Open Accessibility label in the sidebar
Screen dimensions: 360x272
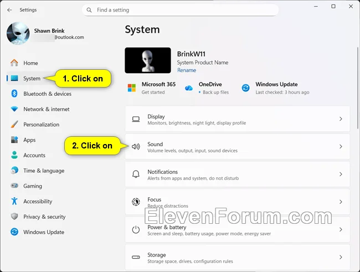(x=38, y=202)
